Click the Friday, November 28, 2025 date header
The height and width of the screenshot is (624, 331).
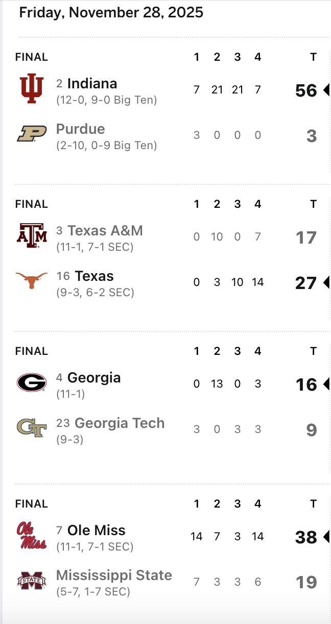(111, 12)
